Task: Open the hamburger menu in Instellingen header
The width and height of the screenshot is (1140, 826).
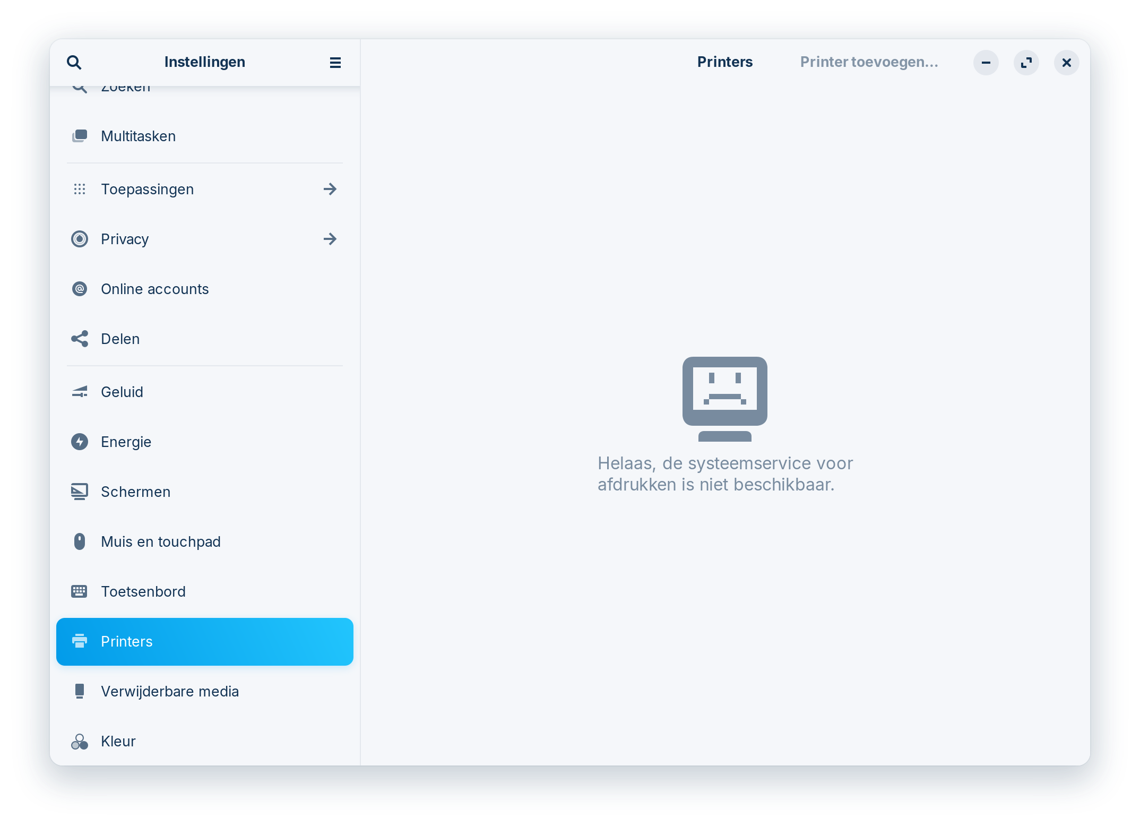Action: (x=335, y=63)
